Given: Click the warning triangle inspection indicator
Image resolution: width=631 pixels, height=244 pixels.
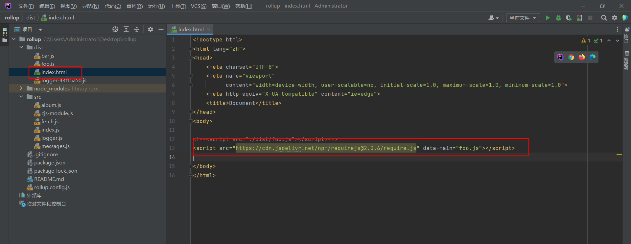Looking at the screenshot, I should click(x=586, y=40).
